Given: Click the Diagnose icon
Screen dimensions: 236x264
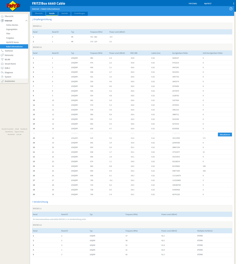Looking at the screenshot, I should pos(2,73).
